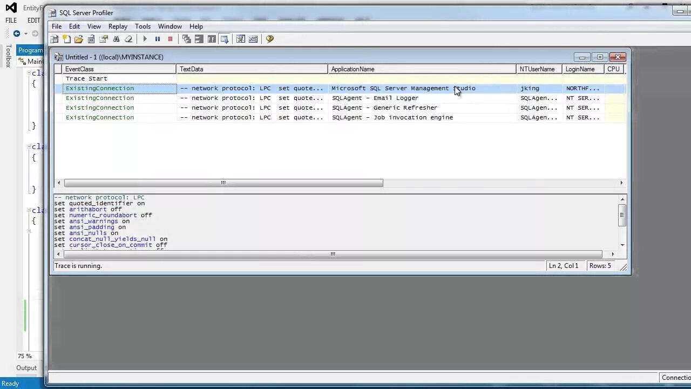Viewport: 691px width, 389px height.
Task: Open Help with the question mark icon
Action: (x=269, y=39)
